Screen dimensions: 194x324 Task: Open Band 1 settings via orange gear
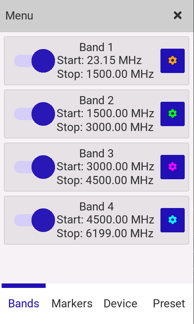pyautogui.click(x=172, y=61)
